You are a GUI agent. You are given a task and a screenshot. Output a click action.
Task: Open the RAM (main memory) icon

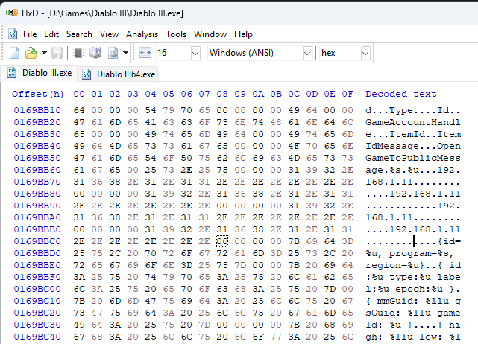click(78, 53)
